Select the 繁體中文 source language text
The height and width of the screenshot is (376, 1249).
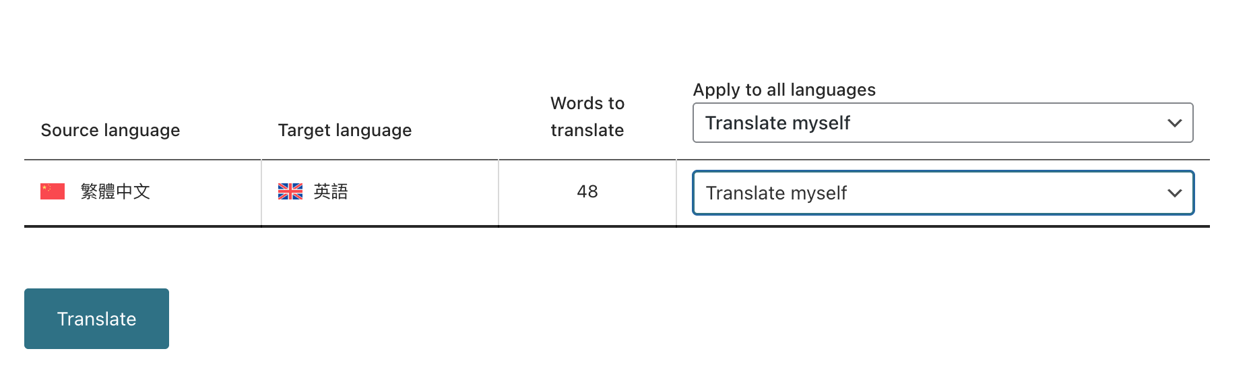(x=115, y=192)
